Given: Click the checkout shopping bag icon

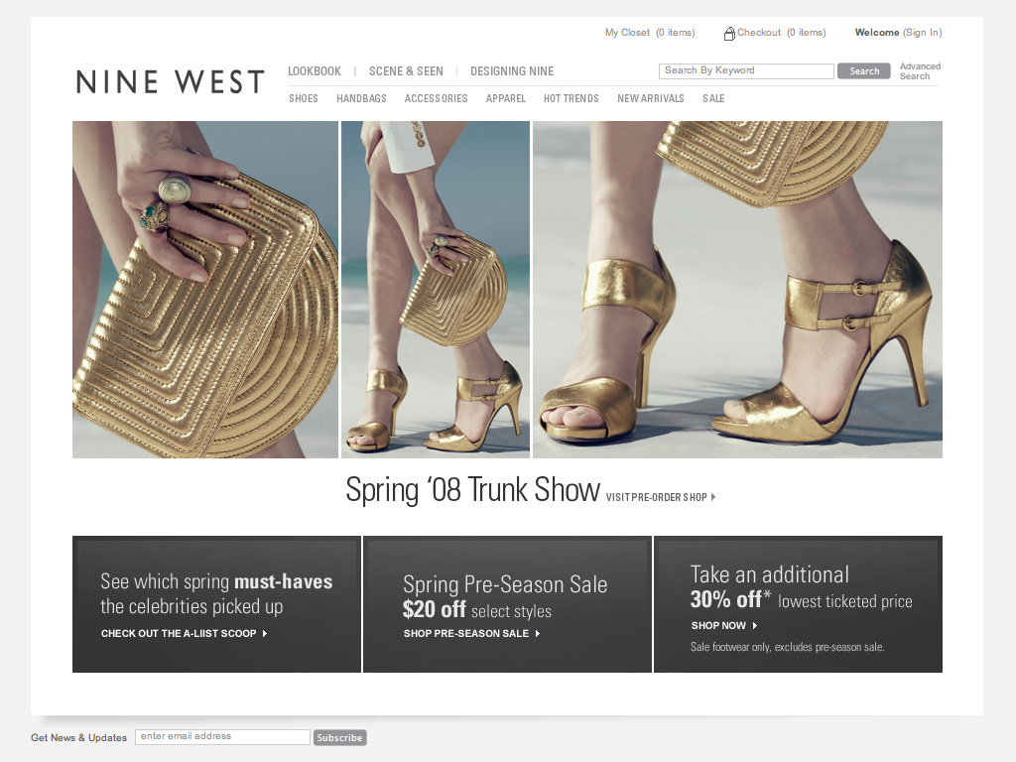Looking at the screenshot, I should coord(729,34).
